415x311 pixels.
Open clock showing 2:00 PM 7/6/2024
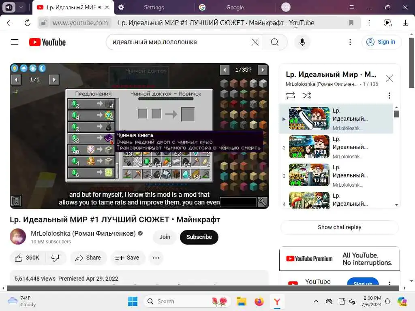(x=372, y=301)
